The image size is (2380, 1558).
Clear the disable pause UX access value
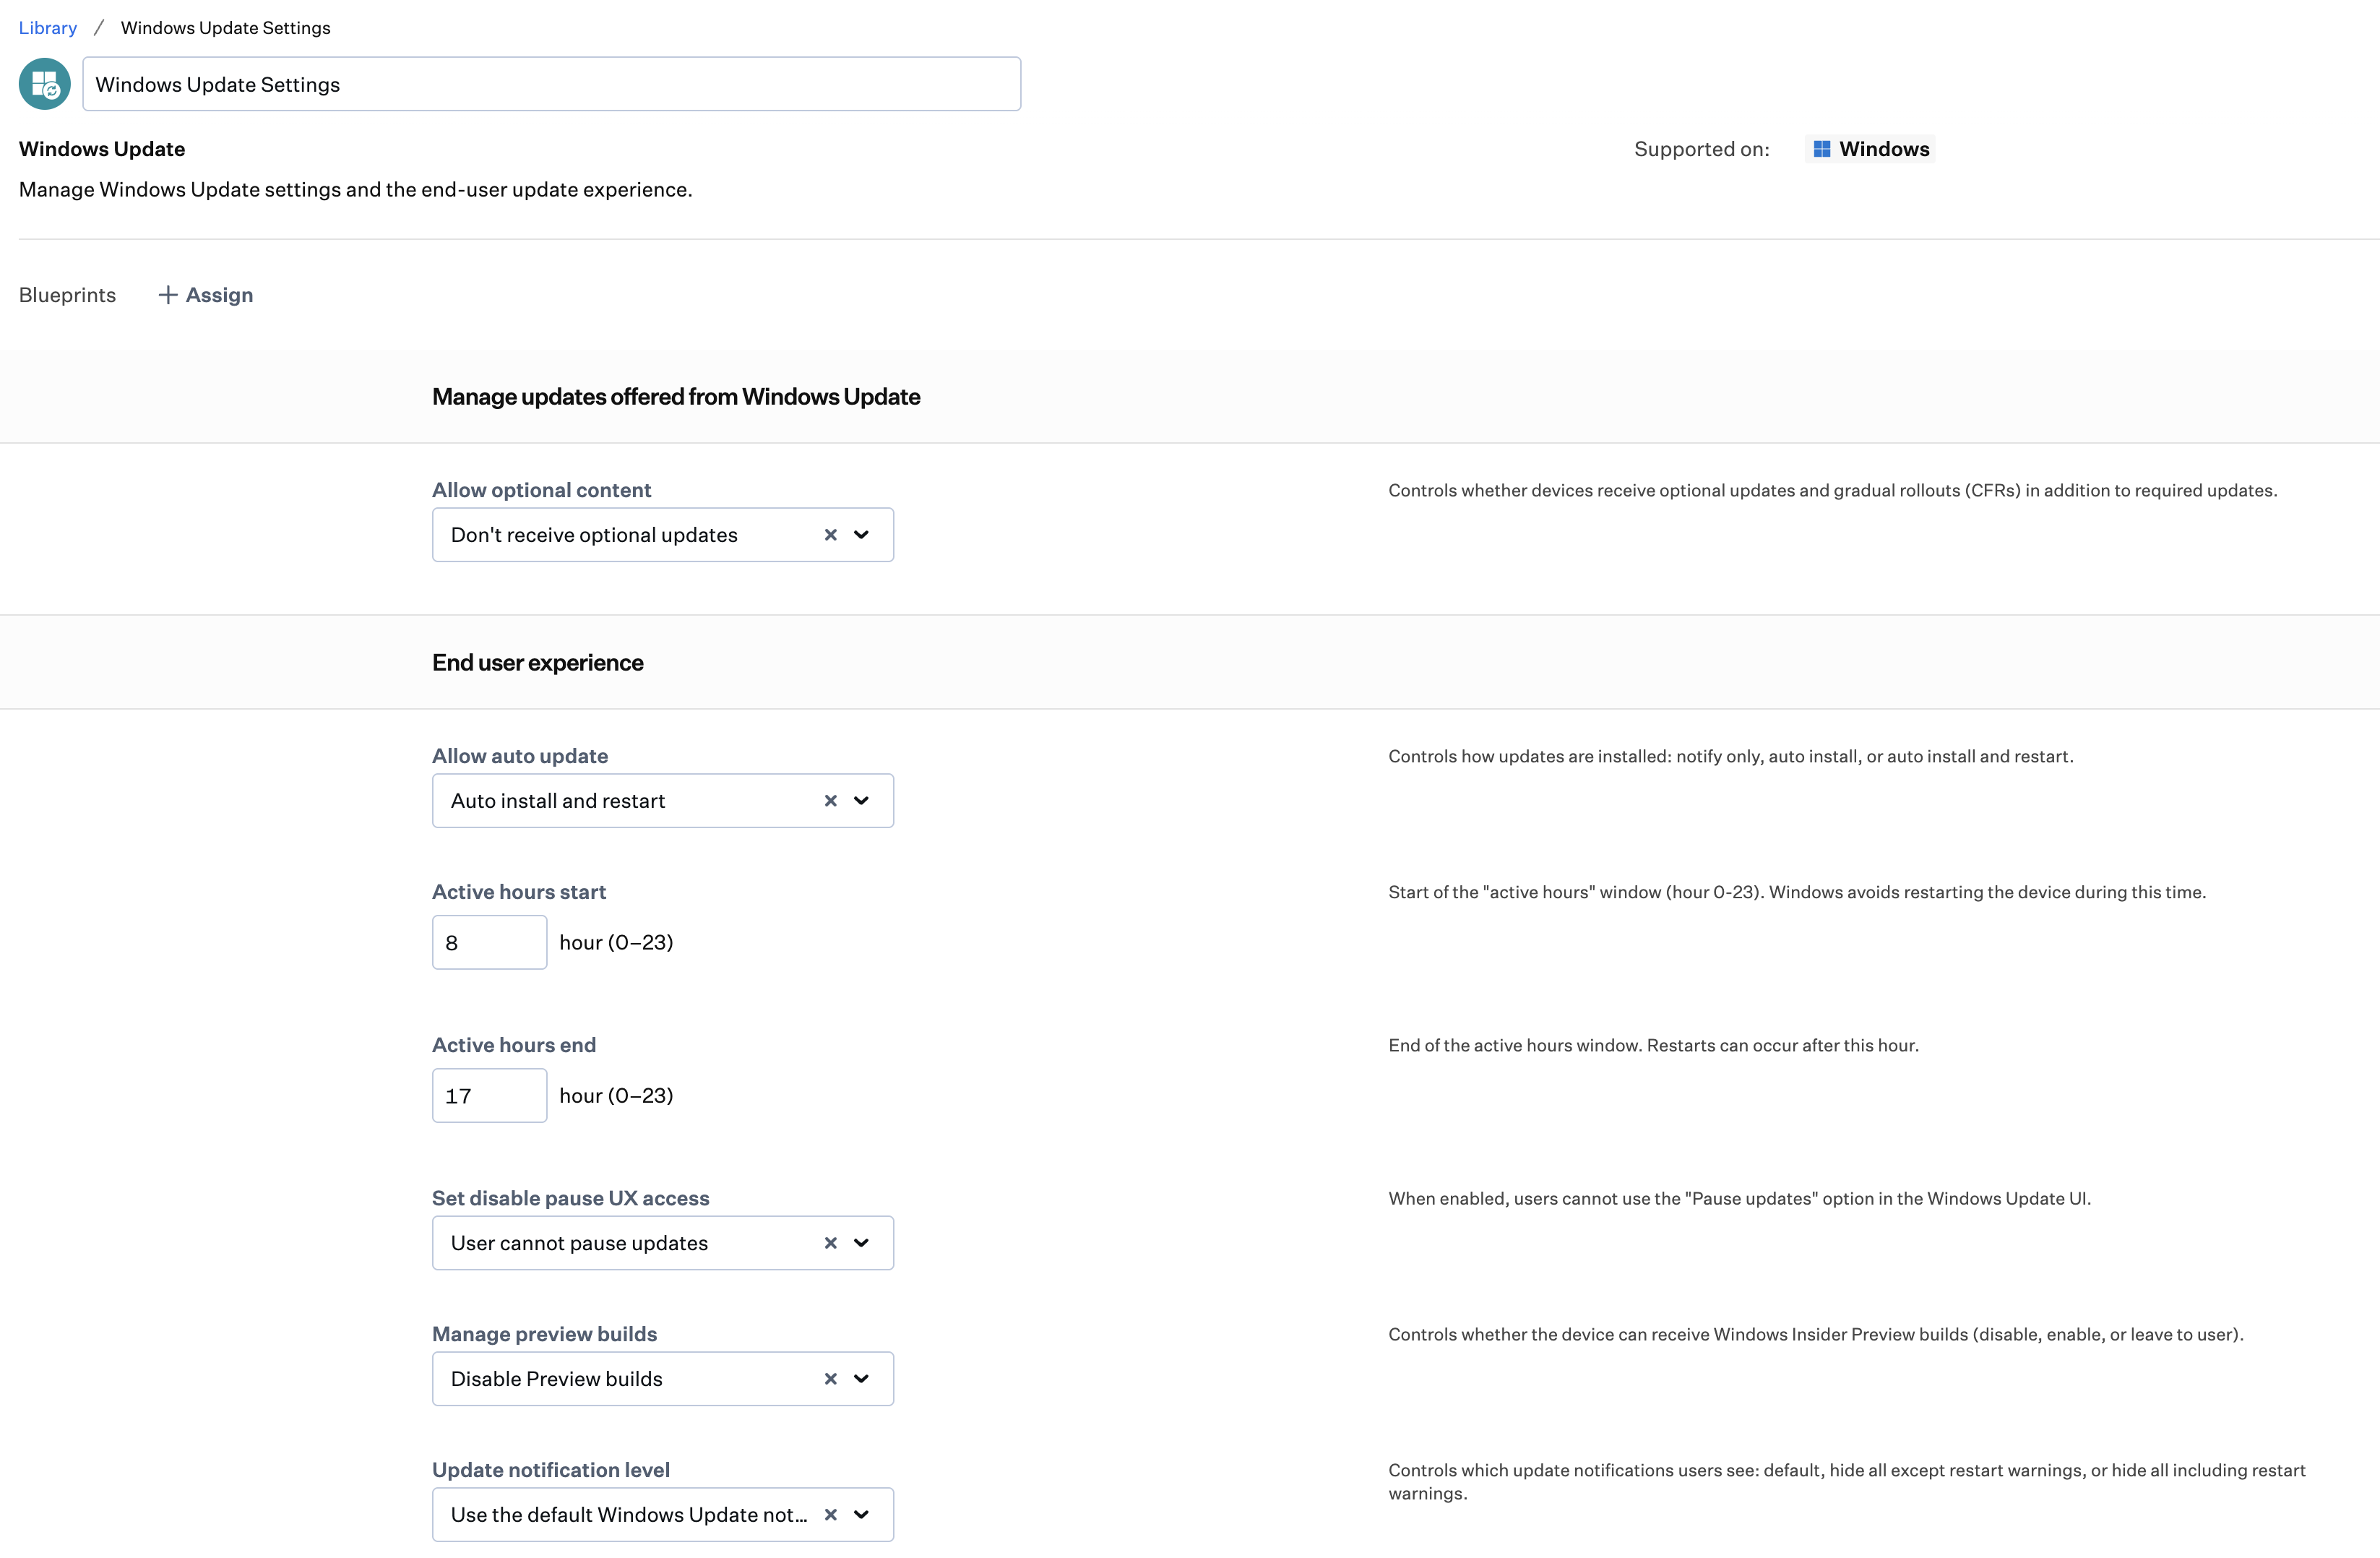pos(830,1243)
